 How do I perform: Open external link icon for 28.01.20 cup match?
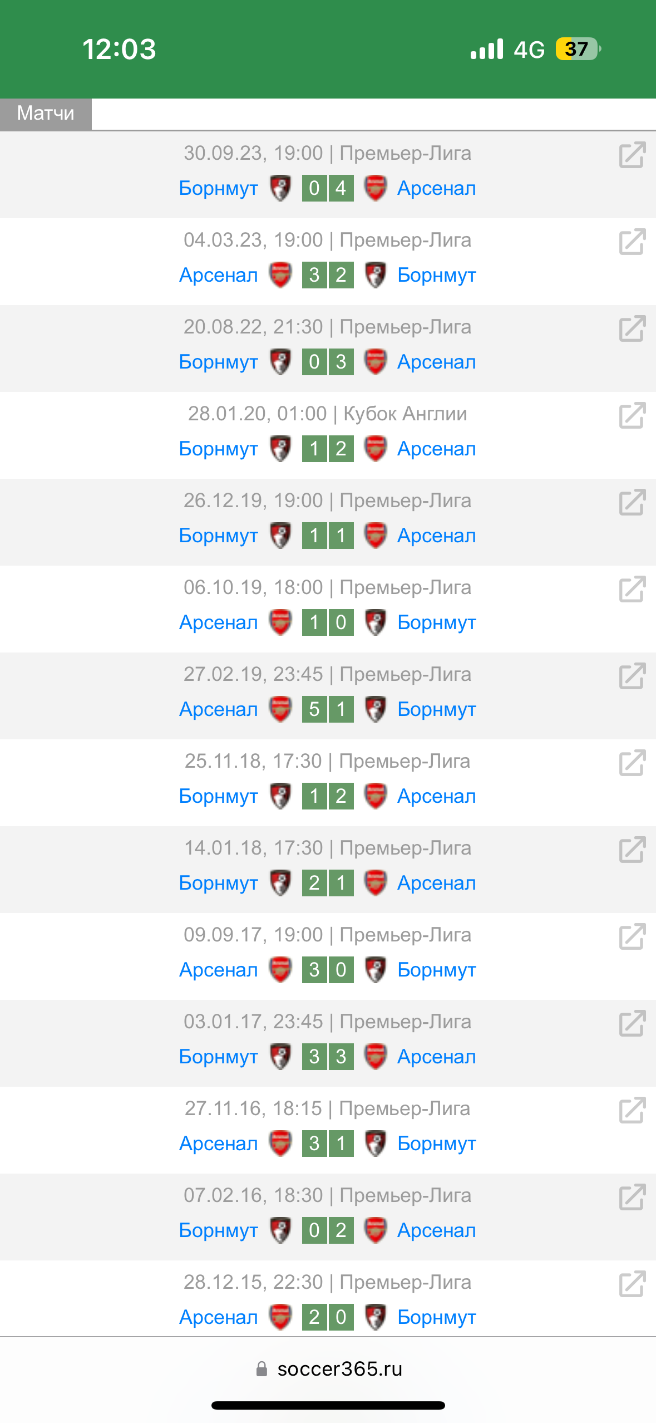pyautogui.click(x=632, y=415)
